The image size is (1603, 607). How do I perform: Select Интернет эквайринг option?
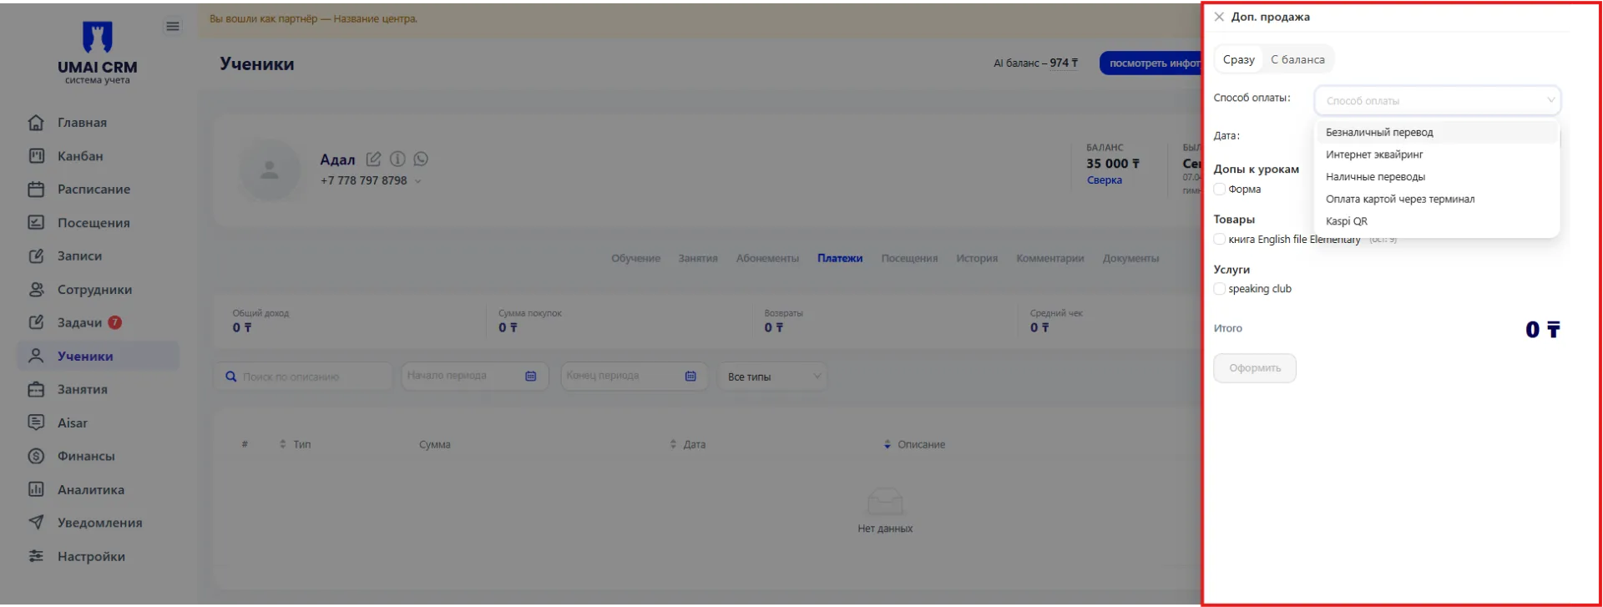click(x=1437, y=154)
